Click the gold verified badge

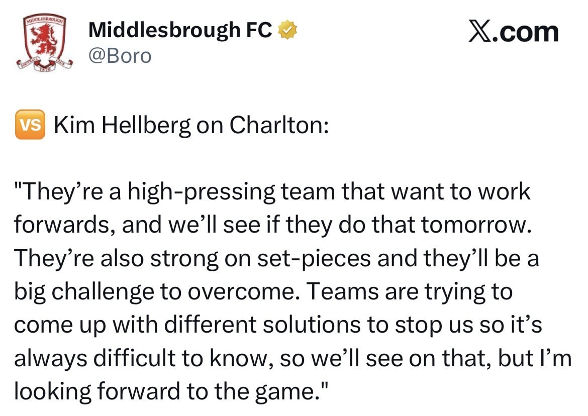(287, 30)
